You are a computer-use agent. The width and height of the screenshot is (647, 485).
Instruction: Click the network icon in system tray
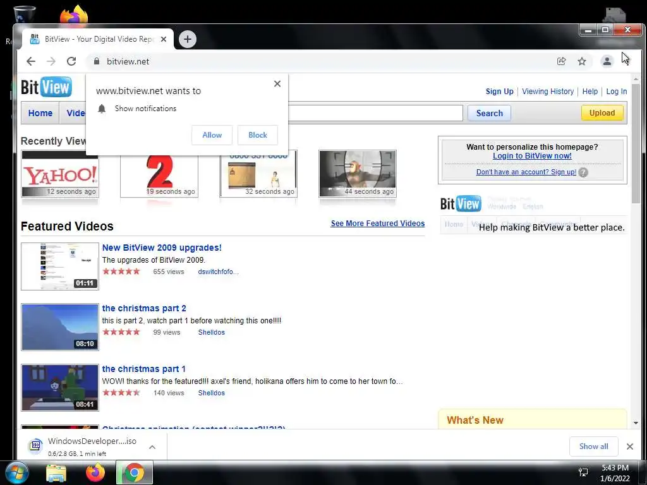pyautogui.click(x=583, y=472)
